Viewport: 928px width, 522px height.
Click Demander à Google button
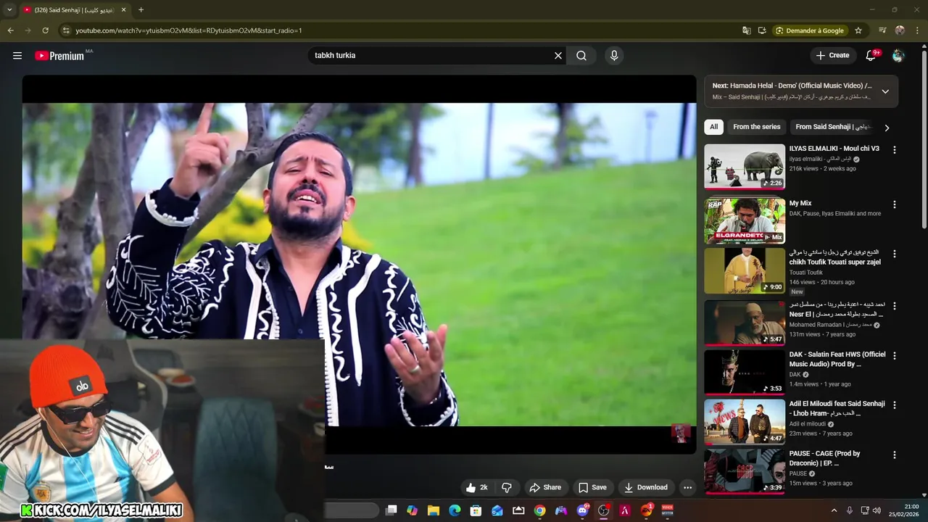coord(810,30)
